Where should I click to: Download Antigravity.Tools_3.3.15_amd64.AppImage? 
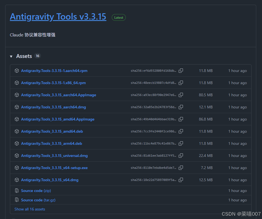pyautogui.click(x=58, y=119)
